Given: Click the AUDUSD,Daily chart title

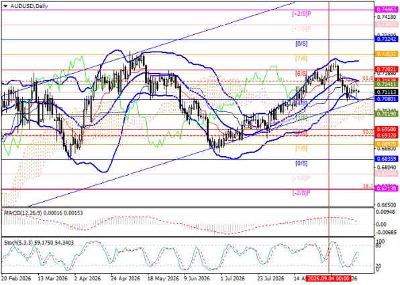Looking at the screenshot, I should (29, 7).
